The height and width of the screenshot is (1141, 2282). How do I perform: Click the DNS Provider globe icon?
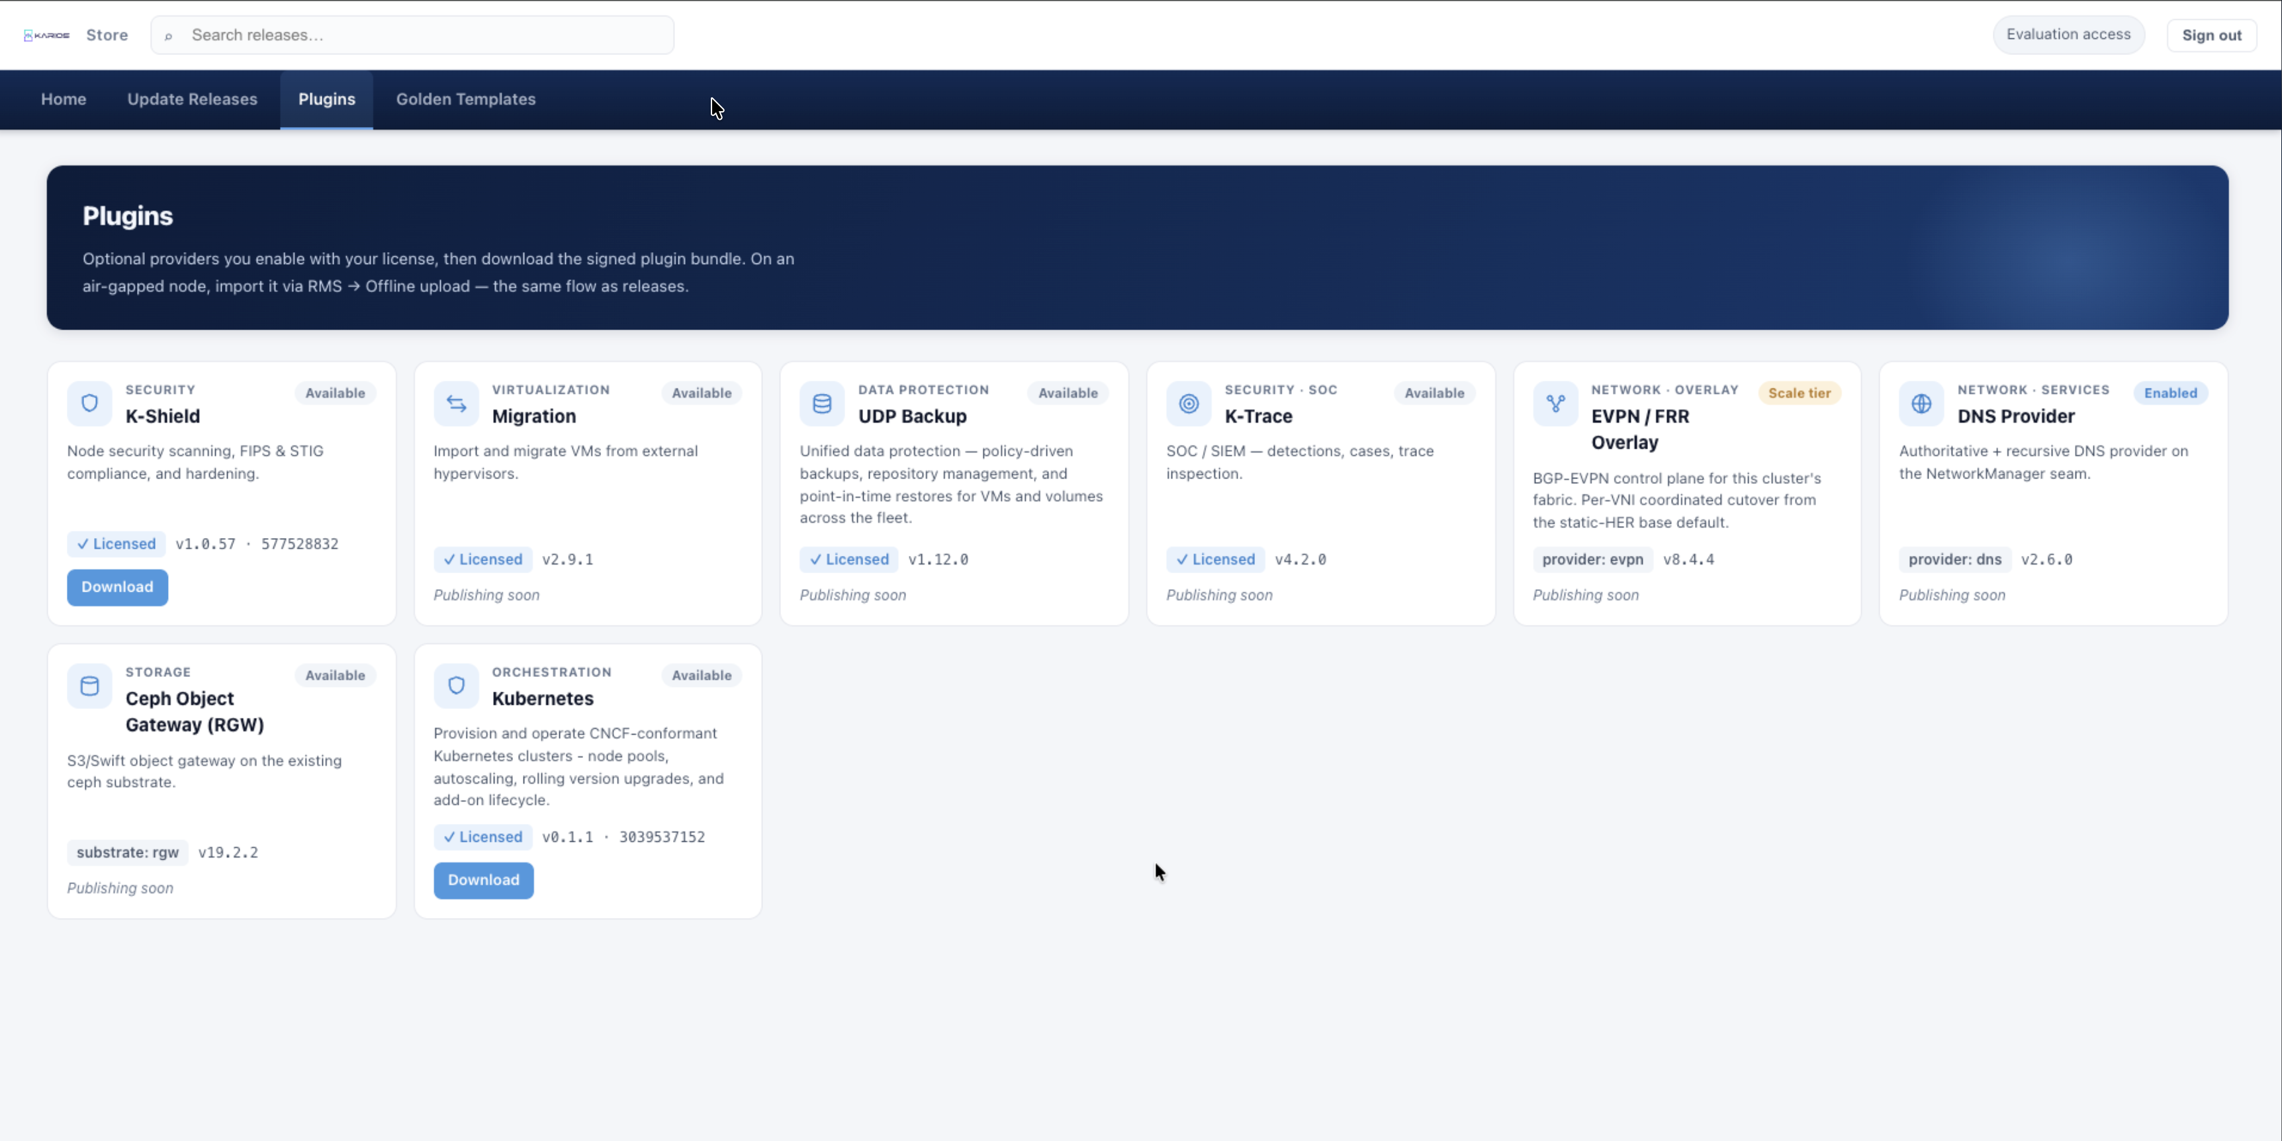[x=1921, y=404]
